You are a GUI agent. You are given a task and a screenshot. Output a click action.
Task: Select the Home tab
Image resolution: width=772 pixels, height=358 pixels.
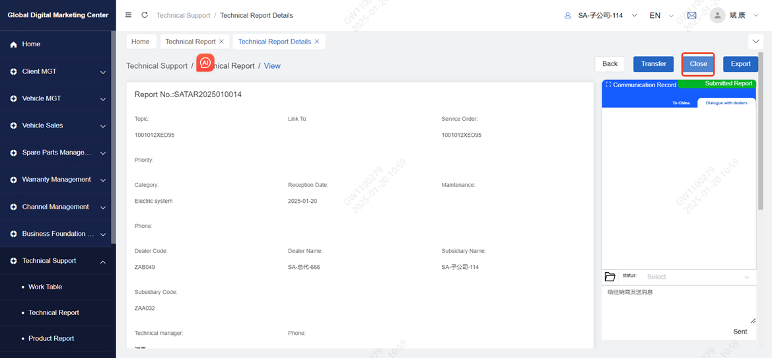(x=141, y=42)
